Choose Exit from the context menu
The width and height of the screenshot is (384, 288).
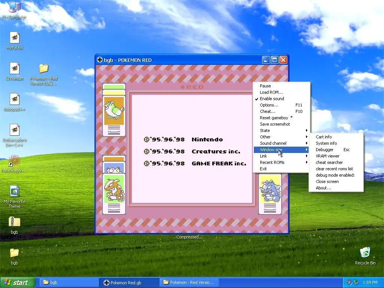[x=281, y=169]
